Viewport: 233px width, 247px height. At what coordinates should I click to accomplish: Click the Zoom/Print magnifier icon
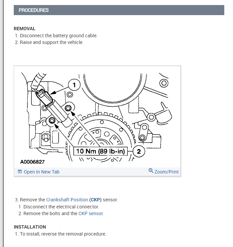click(151, 170)
